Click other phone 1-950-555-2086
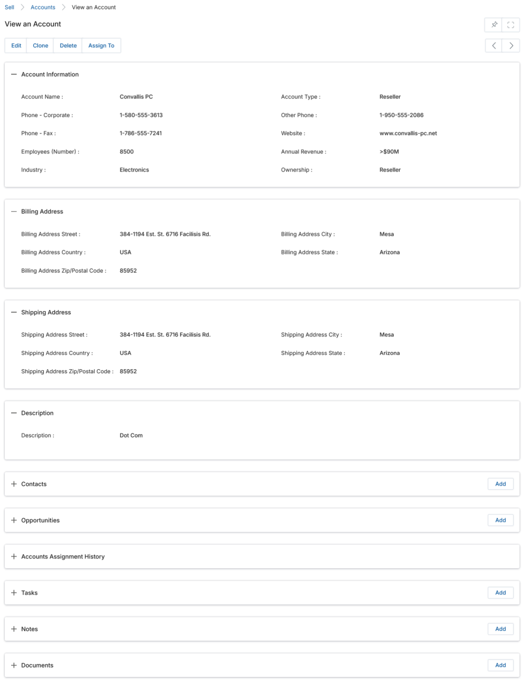Screen dimensions: 523x681 [x=401, y=115]
